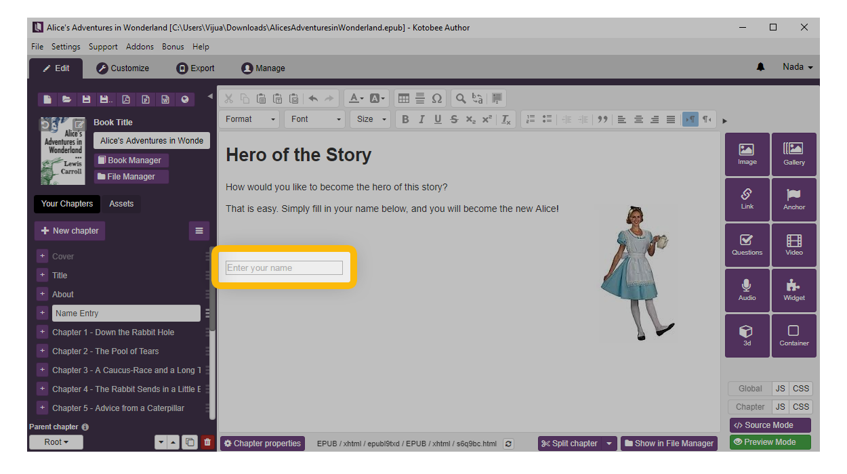The width and height of the screenshot is (847, 474).
Task: Toggle italic text style
Action: pos(421,119)
